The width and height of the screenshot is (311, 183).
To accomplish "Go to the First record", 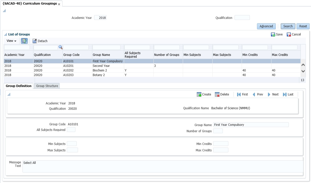I will pyautogui.click(x=242, y=94).
